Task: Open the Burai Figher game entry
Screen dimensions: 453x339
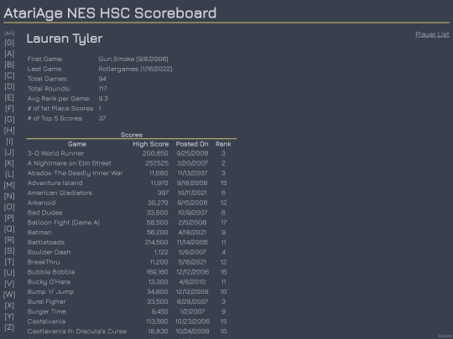Action: (x=46, y=301)
